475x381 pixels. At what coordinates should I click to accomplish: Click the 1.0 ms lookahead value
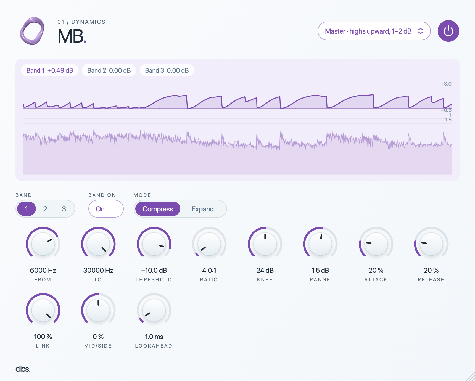(x=154, y=337)
